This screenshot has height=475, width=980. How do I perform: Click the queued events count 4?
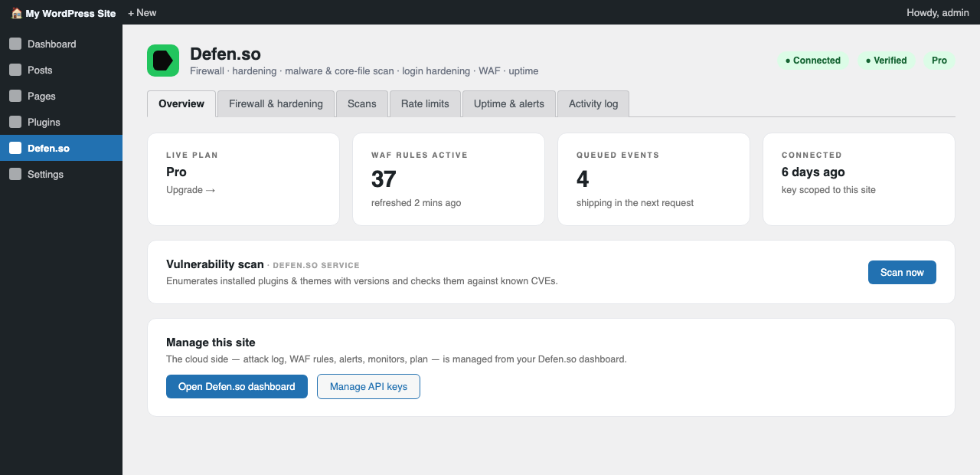click(x=583, y=179)
